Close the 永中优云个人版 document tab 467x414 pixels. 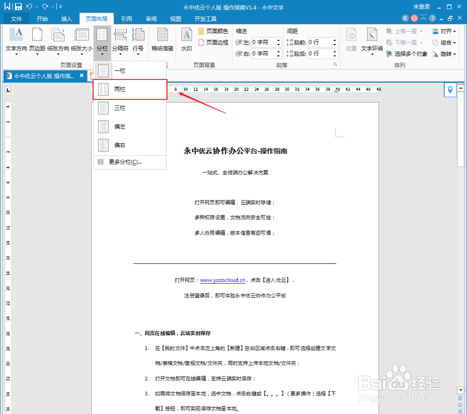click(x=82, y=76)
